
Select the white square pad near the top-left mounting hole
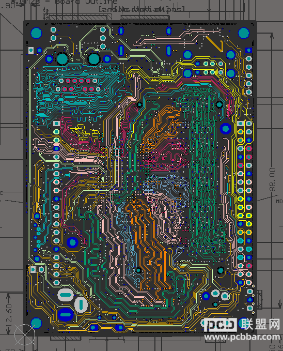pyautogui.click(x=31, y=50)
